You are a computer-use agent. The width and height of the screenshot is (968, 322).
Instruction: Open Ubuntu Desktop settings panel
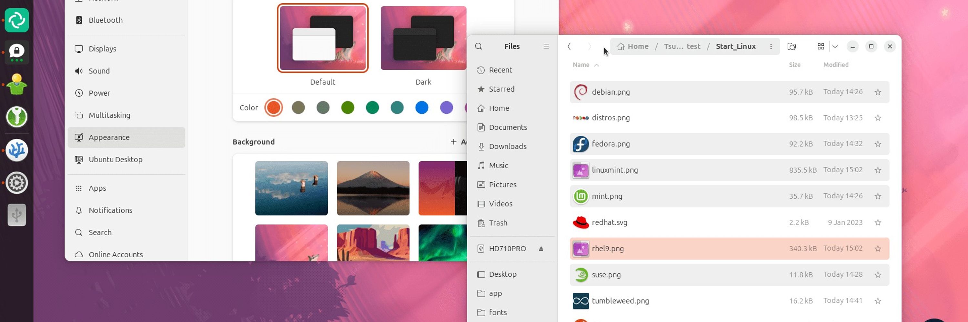(126, 160)
